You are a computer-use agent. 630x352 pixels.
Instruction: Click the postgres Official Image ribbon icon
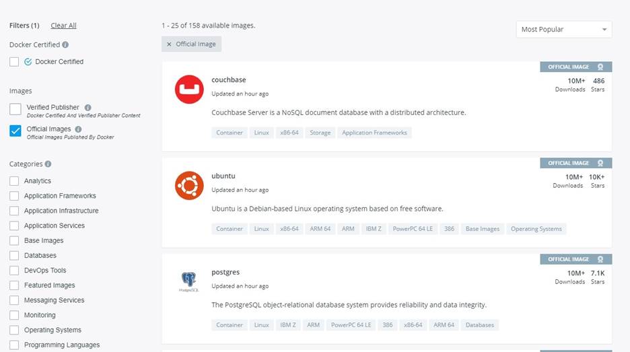pos(600,259)
